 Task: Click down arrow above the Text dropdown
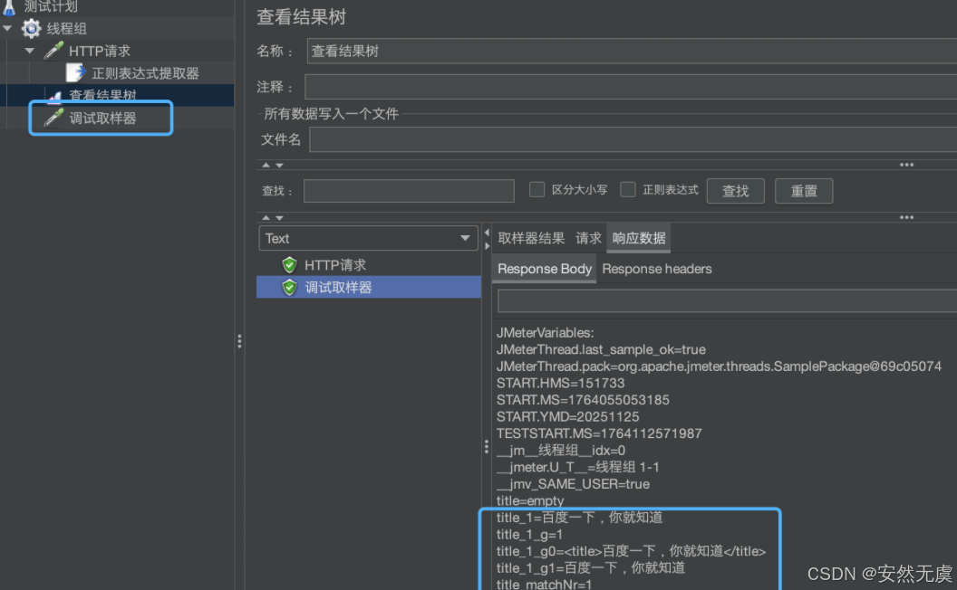pyautogui.click(x=279, y=217)
